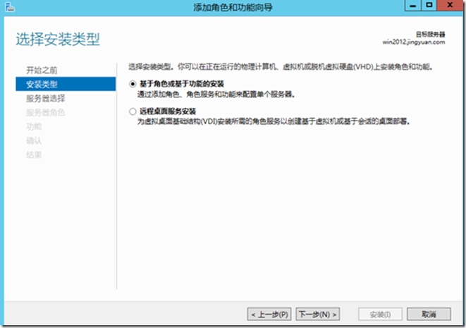Select the 远程桌面服务安装 radio option

[x=133, y=111]
